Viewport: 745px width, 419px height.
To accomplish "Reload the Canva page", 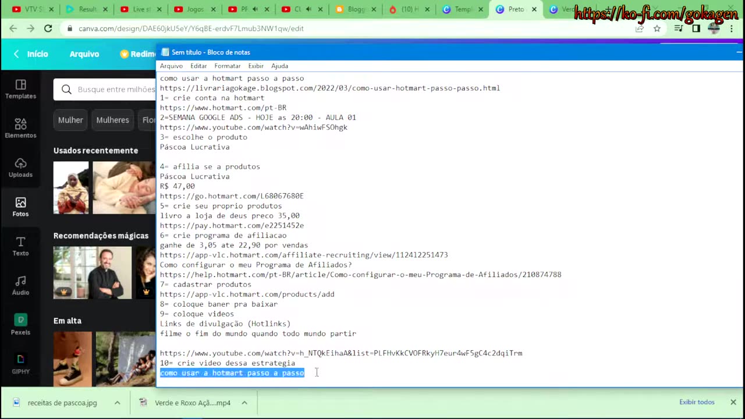I will coord(48,29).
